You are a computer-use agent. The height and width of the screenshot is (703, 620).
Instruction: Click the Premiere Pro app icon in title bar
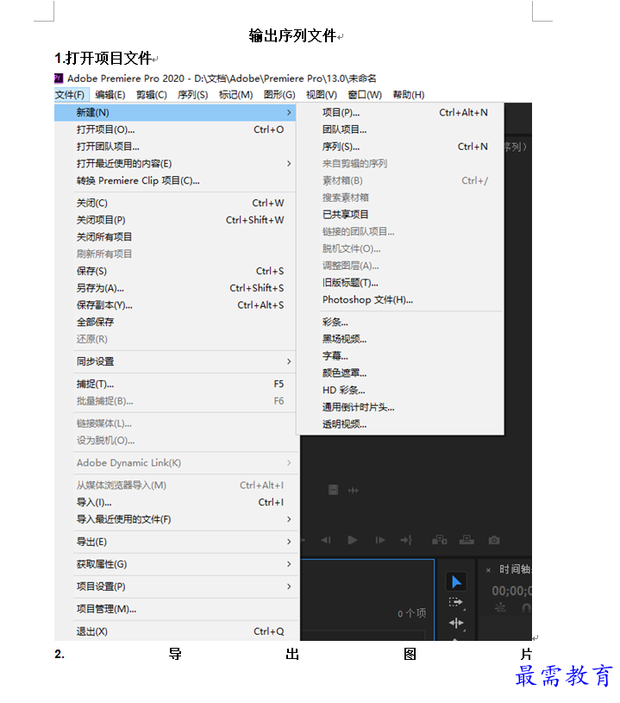(x=59, y=78)
